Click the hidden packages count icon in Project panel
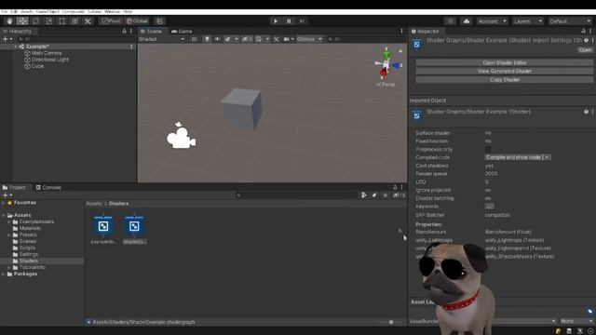Viewport: 596px width, 335px height. tap(400, 195)
